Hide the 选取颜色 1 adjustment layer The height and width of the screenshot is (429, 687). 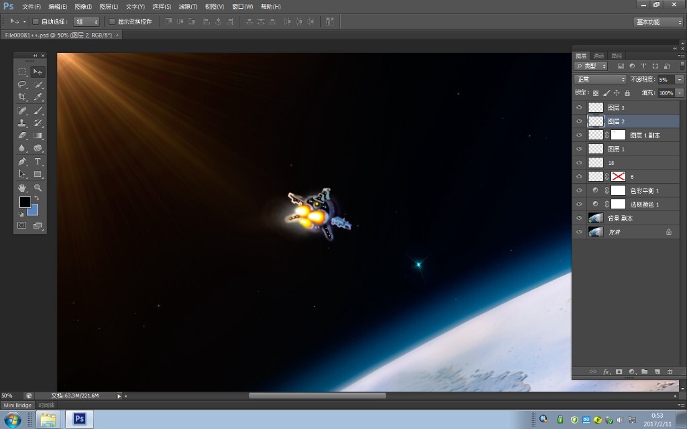click(579, 204)
